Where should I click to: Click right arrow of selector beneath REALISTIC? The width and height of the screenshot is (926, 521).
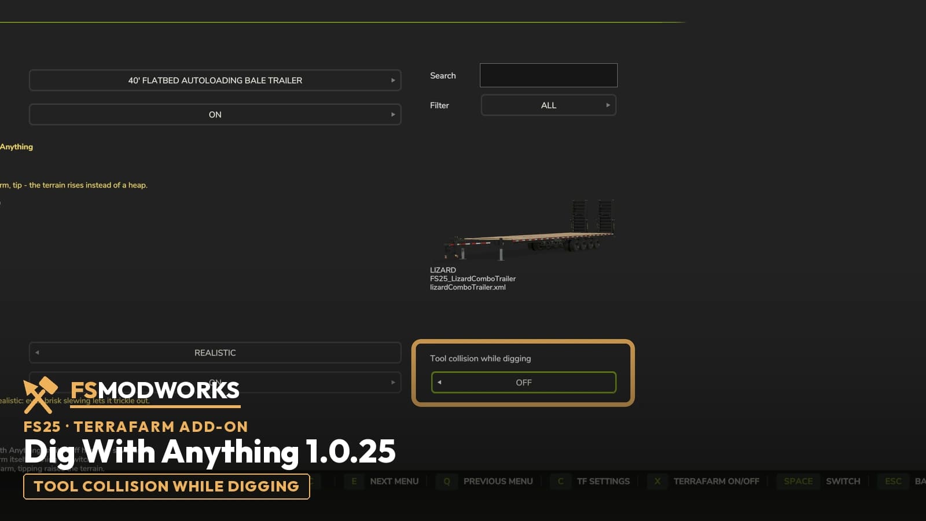(393, 383)
